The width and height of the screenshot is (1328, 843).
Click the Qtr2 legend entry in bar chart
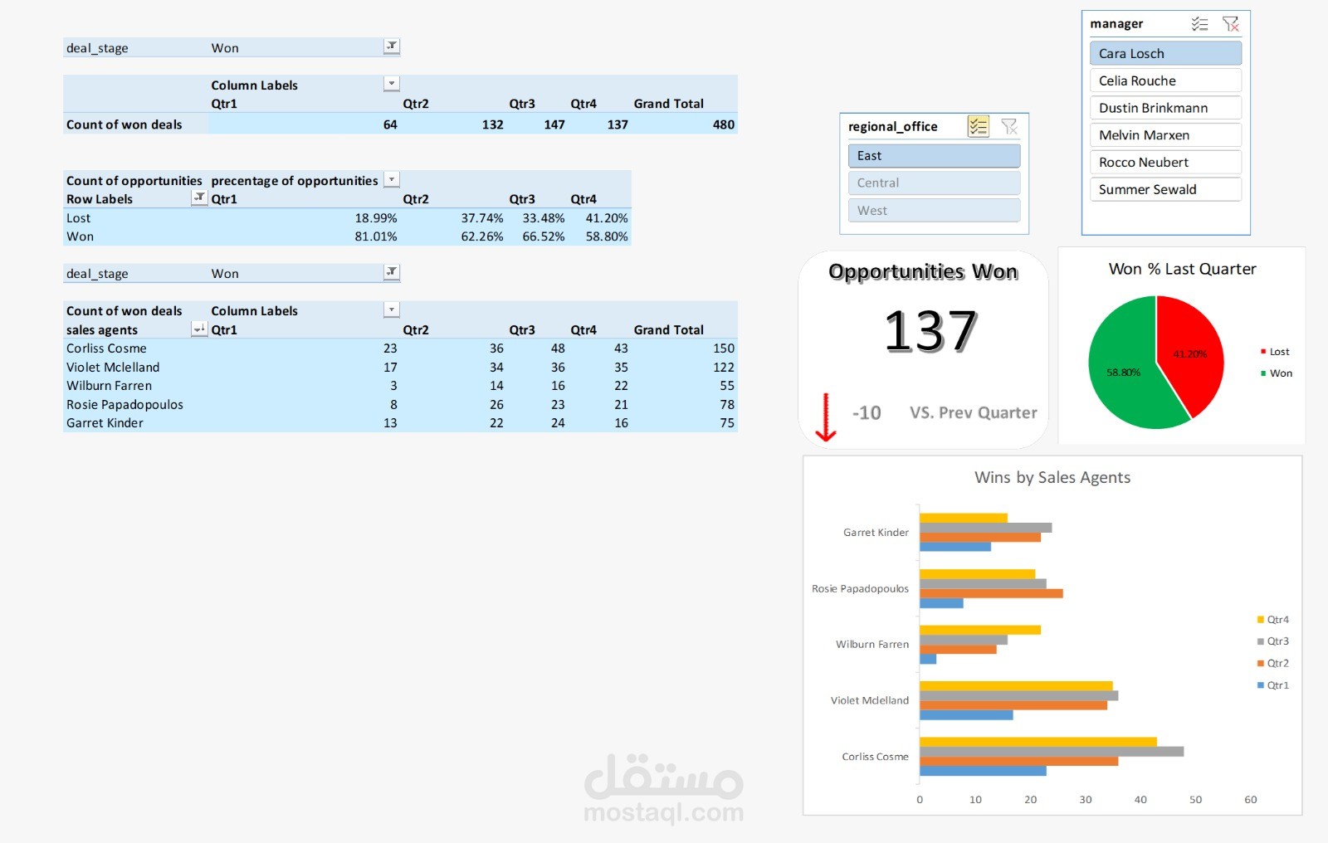1273,663
